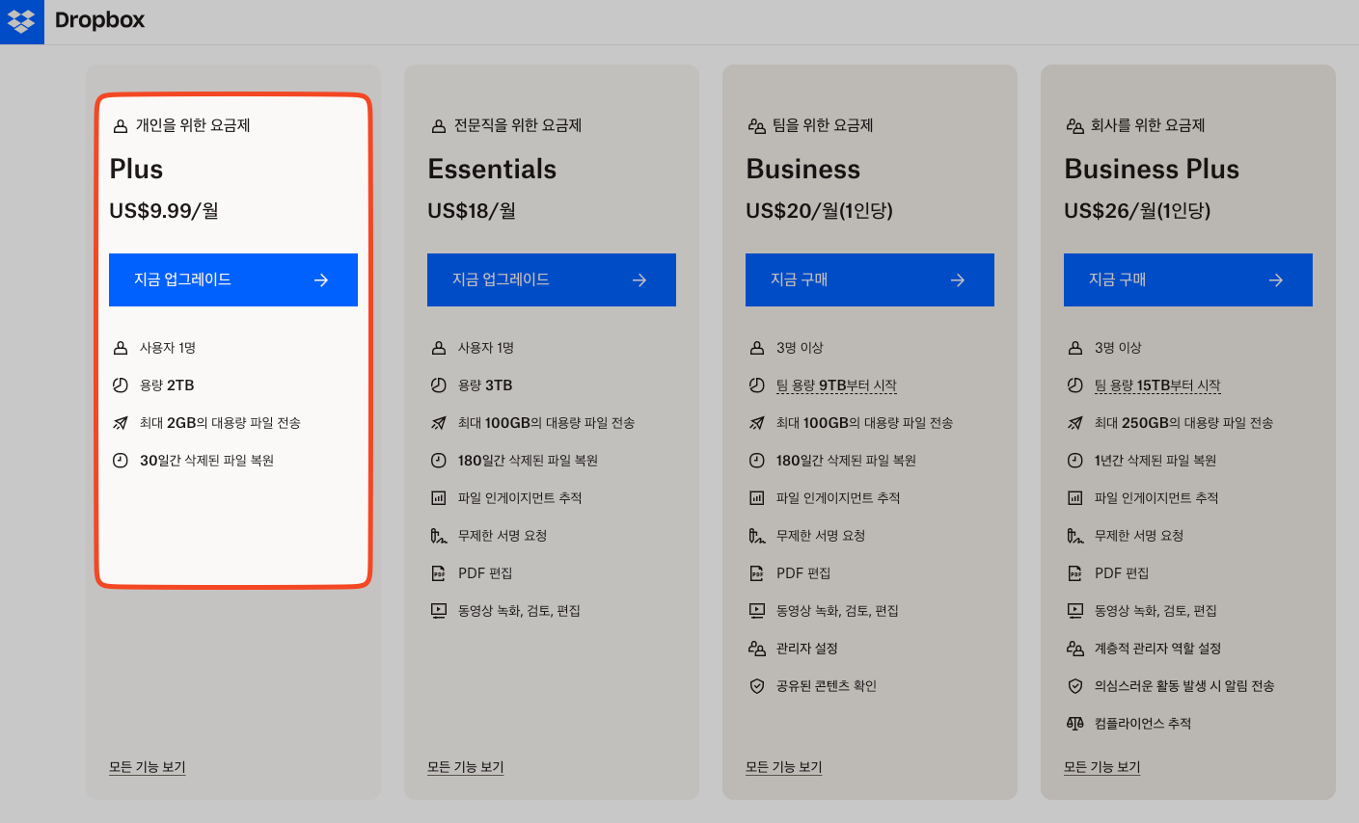Click '관리자 설정' feature text

tap(807, 649)
